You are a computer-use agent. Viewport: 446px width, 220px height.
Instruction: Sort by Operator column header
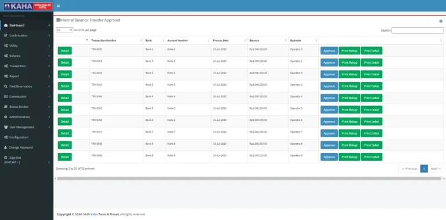click(x=304, y=41)
